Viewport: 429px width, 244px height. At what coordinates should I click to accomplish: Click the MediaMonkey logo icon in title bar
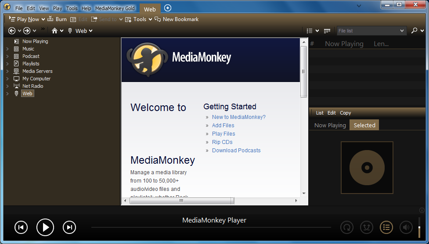point(7,7)
